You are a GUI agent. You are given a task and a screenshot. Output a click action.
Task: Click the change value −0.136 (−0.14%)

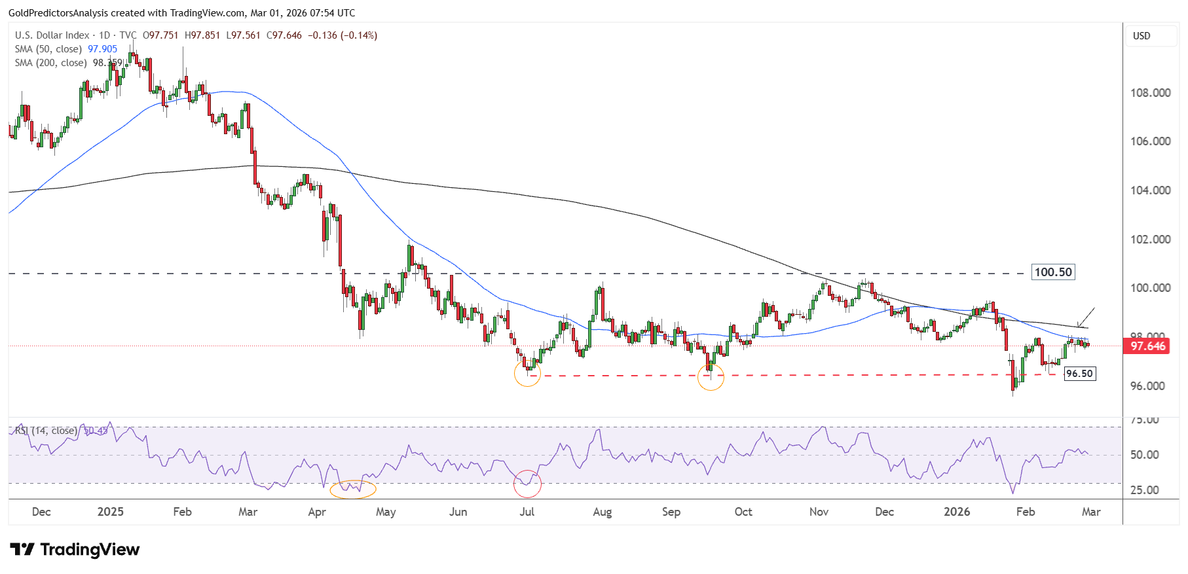click(x=343, y=35)
